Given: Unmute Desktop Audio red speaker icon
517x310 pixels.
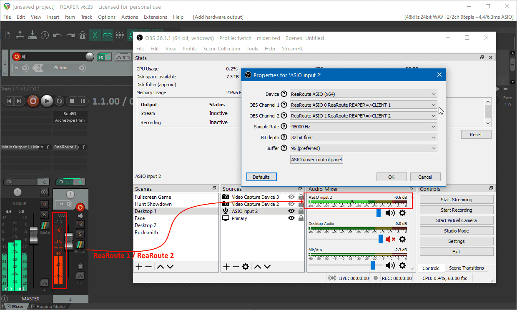Looking at the screenshot, I should tap(390, 239).
